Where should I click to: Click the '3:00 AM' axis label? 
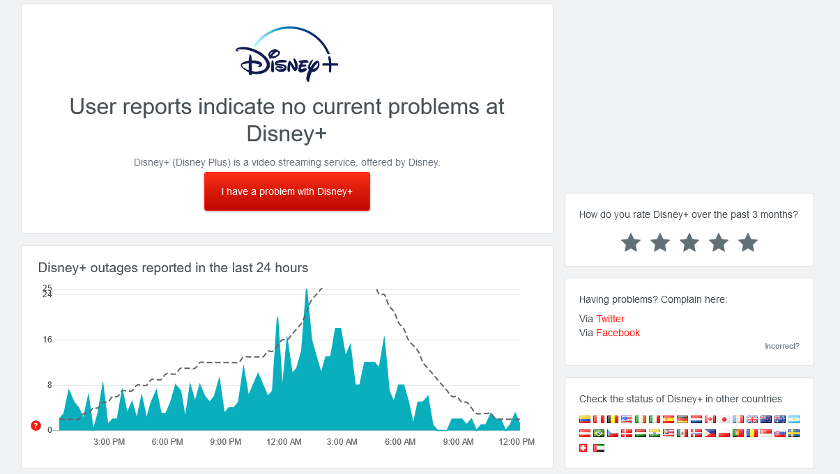[x=342, y=442]
